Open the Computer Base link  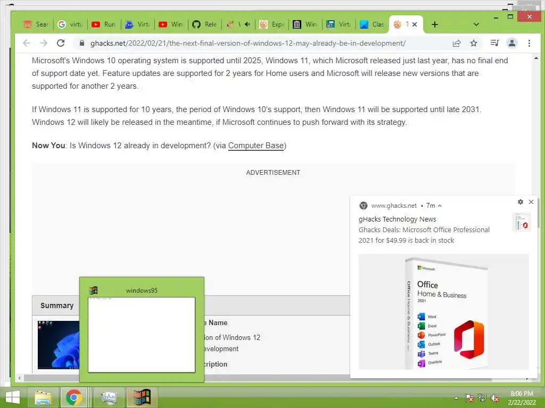click(x=256, y=146)
